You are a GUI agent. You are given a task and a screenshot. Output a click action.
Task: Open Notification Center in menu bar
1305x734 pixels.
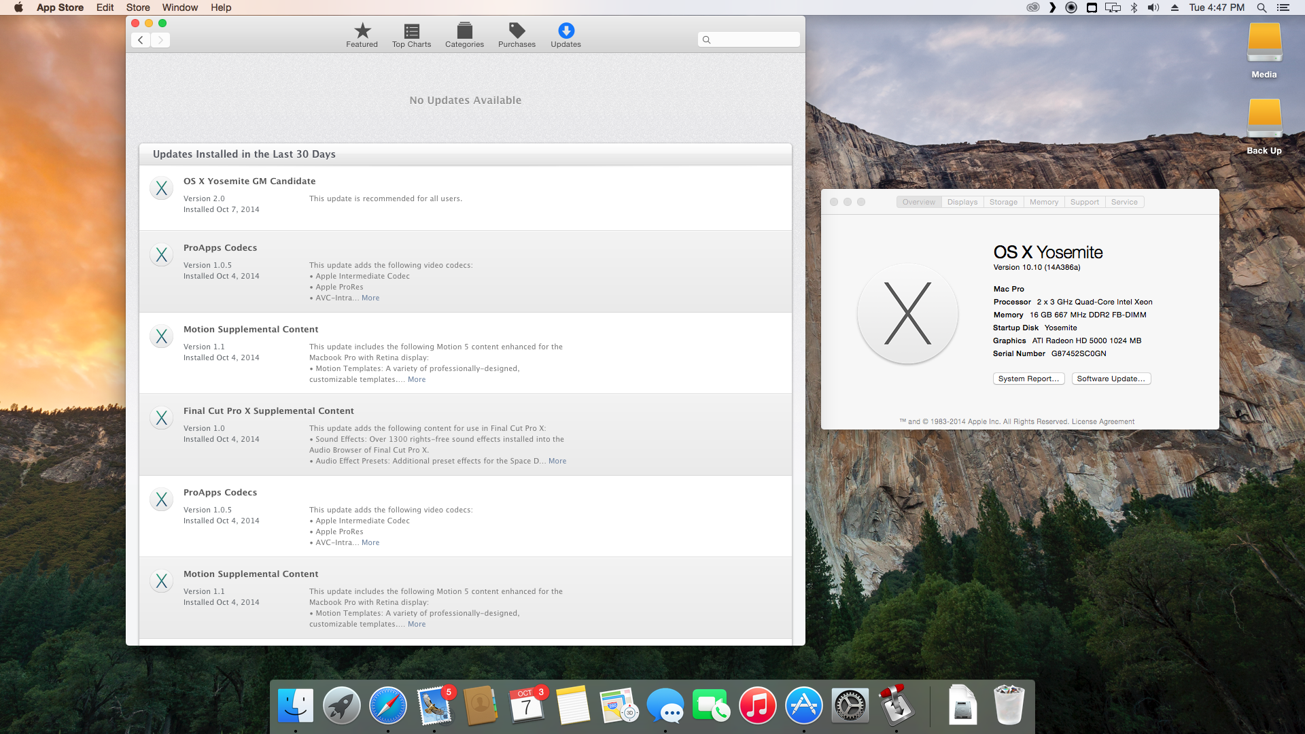pos(1283,7)
